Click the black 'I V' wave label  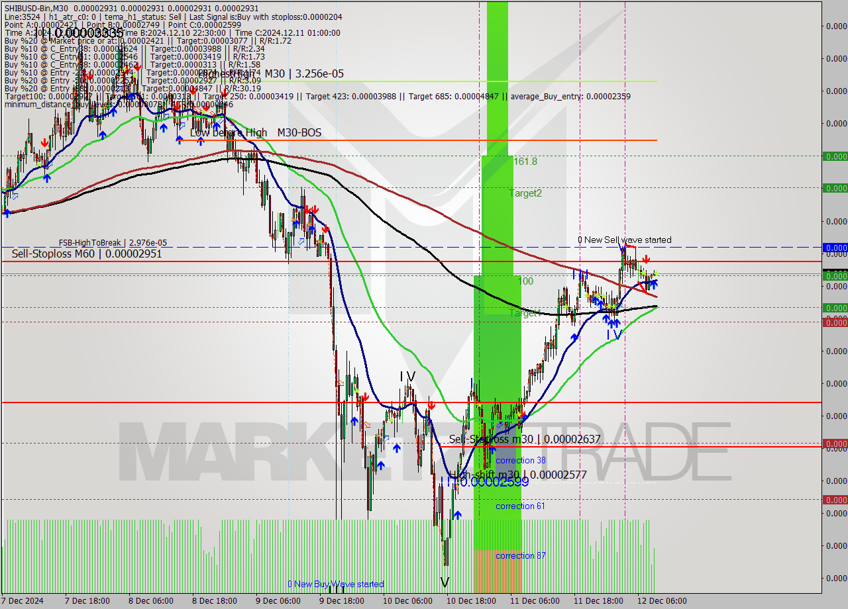(x=407, y=377)
